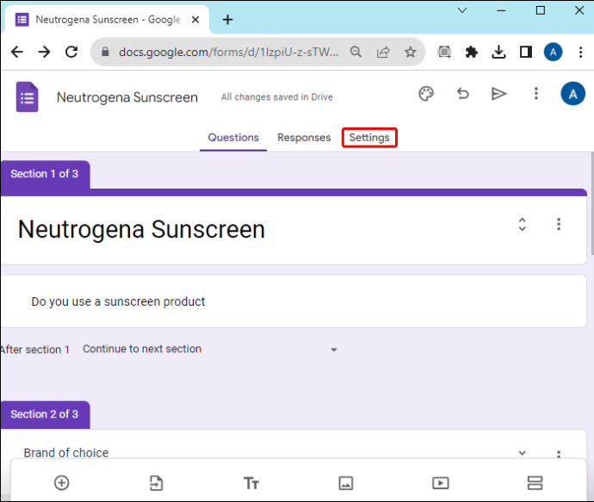The width and height of the screenshot is (594, 502).
Task: Select the Section 2 of 3 label
Action: (44, 414)
